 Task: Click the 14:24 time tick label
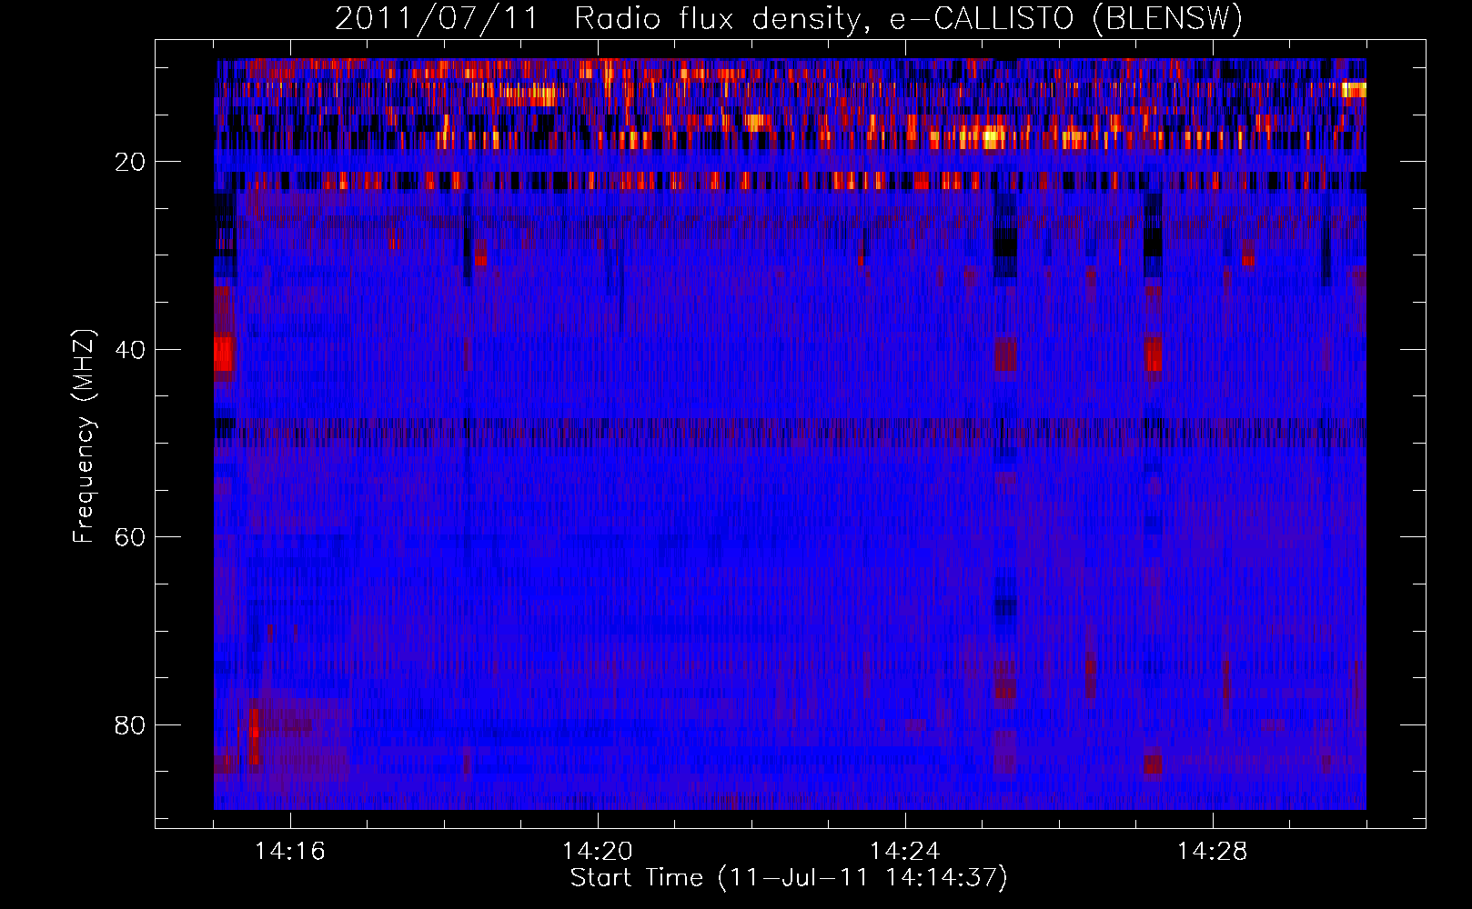(905, 851)
